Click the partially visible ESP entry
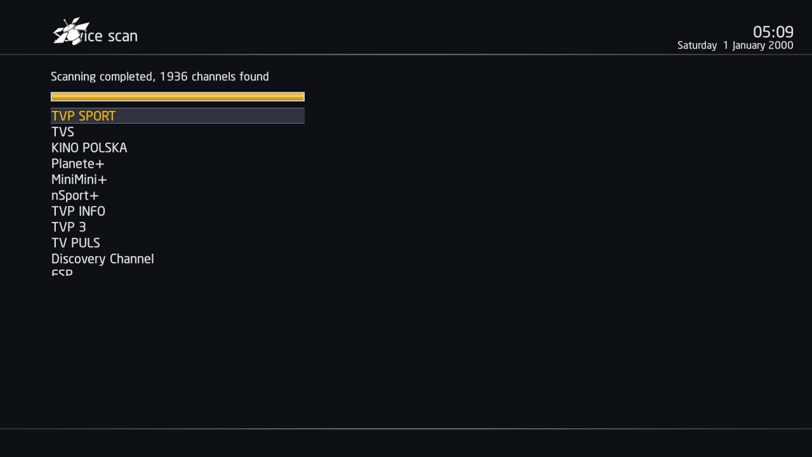 (62, 273)
